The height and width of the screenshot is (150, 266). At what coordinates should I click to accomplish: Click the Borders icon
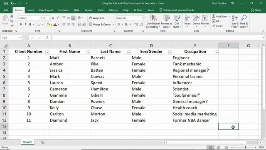39,25
